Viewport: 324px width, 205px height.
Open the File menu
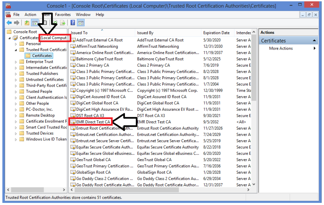16,15
